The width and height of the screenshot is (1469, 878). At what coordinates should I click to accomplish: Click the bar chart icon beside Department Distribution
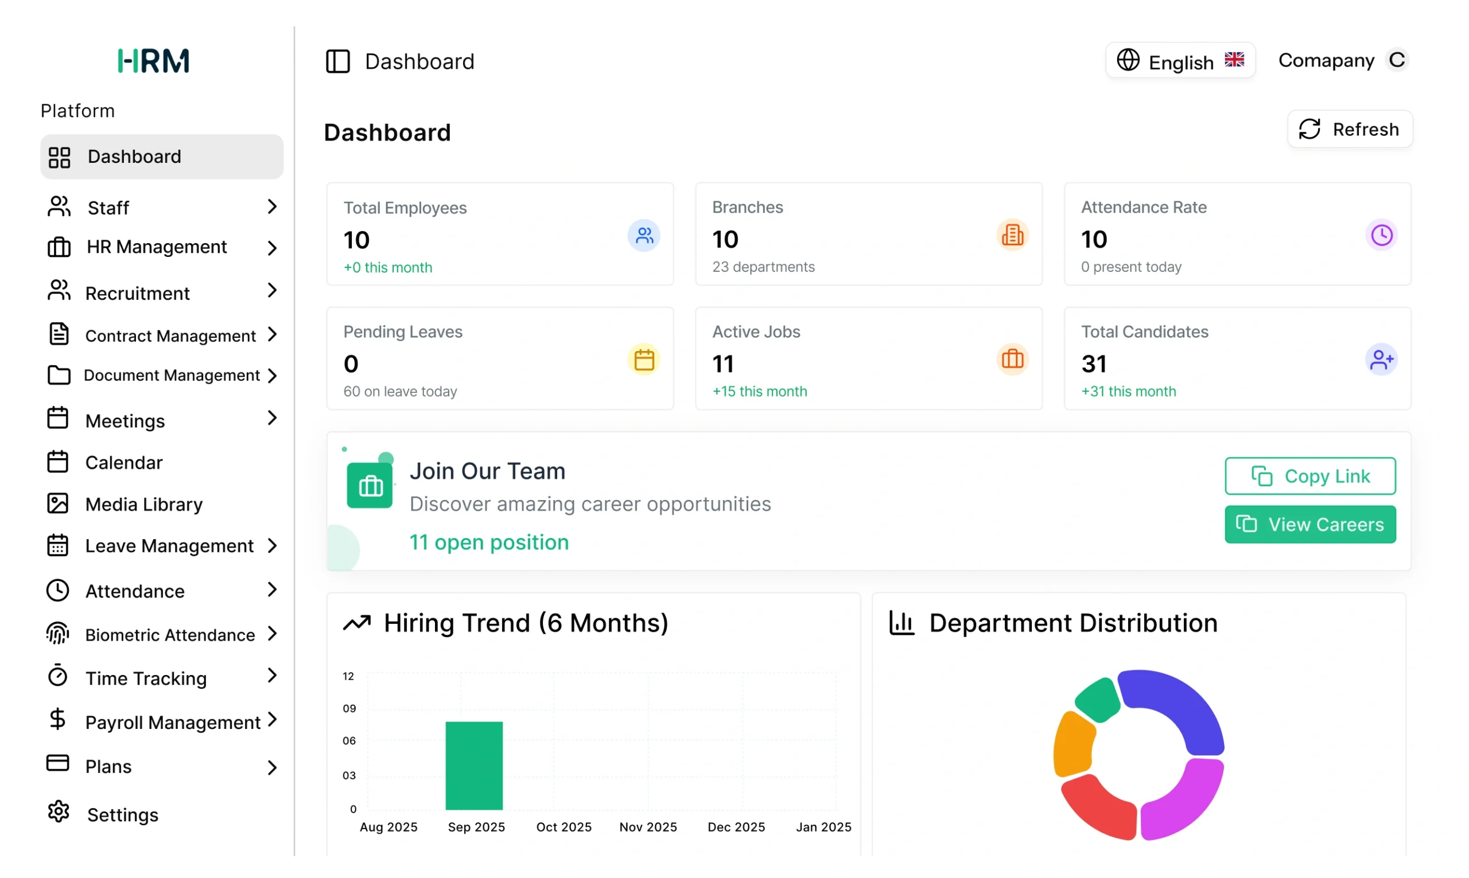901,623
